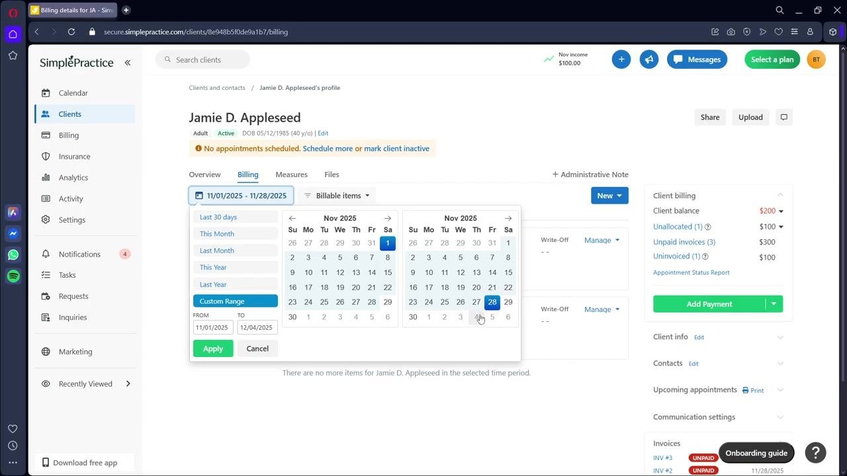The height and width of the screenshot is (476, 847).
Task: Open the Onboarding guide
Action: pos(756,453)
